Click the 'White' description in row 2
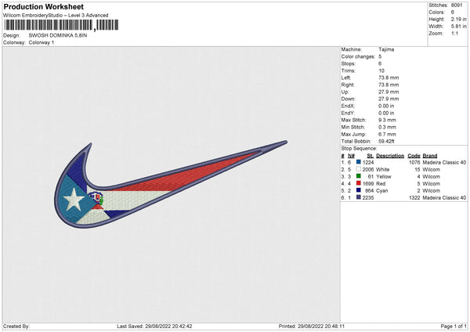 pos(383,170)
